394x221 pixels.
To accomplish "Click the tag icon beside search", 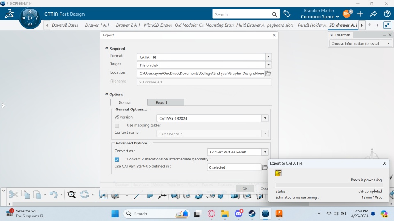I will (x=287, y=14).
